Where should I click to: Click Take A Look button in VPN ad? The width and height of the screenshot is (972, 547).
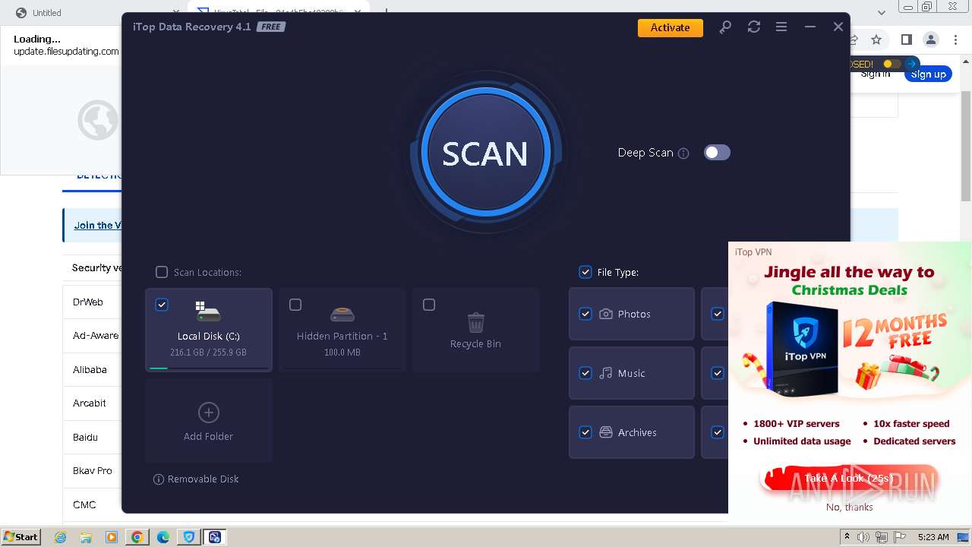point(849,479)
